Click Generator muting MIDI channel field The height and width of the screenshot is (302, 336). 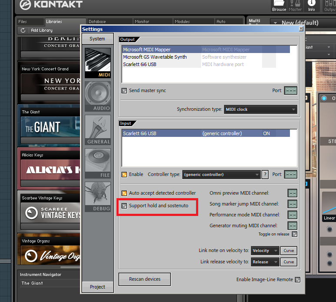coord(293,226)
